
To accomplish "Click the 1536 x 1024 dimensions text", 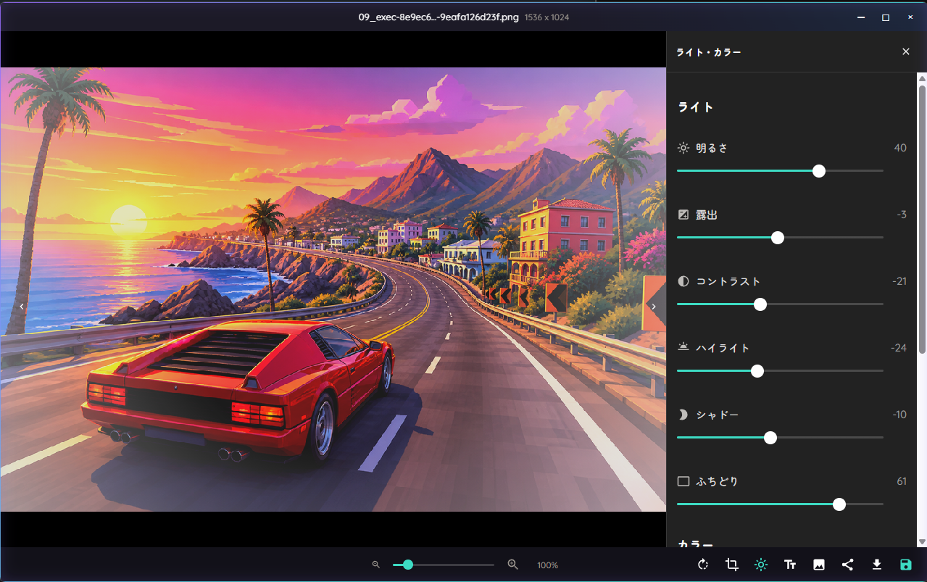I will point(546,17).
